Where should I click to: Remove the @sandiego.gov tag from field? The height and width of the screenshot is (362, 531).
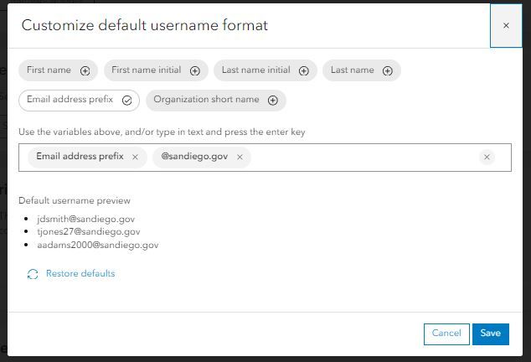240,157
